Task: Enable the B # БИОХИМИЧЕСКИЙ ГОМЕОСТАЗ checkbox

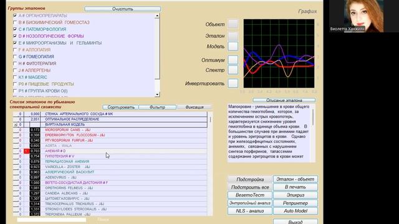Action: pyautogui.click(x=15, y=22)
